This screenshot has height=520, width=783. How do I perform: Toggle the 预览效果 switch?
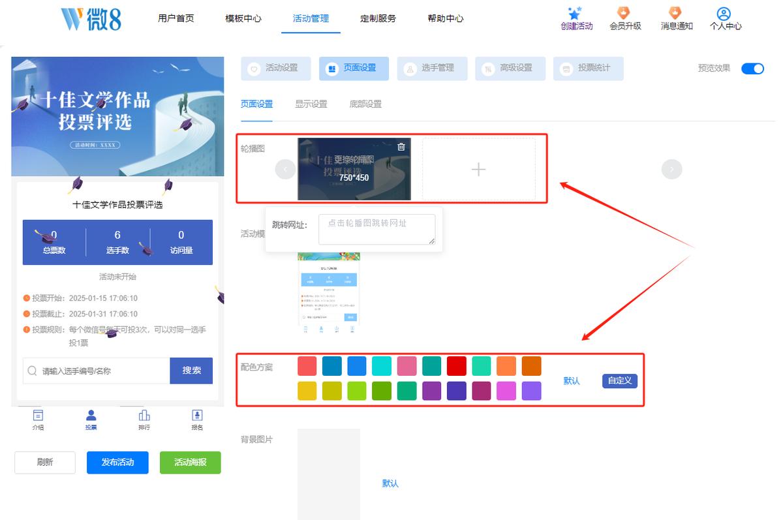coord(752,69)
